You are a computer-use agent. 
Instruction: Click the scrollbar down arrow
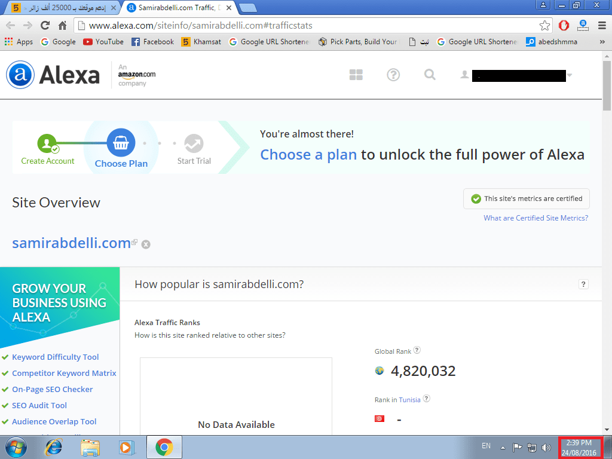point(607,430)
